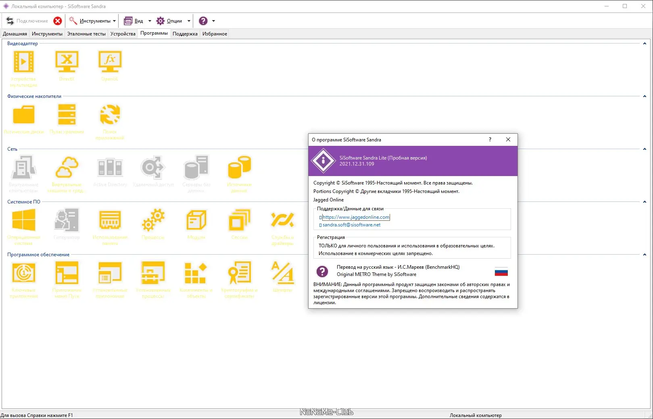This screenshot has height=419, width=653.
Task: Open the Службы и драйверы icon
Action: 282,220
